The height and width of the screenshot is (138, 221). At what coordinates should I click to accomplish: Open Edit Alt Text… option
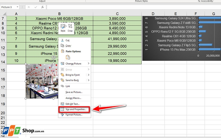[x=72, y=104]
